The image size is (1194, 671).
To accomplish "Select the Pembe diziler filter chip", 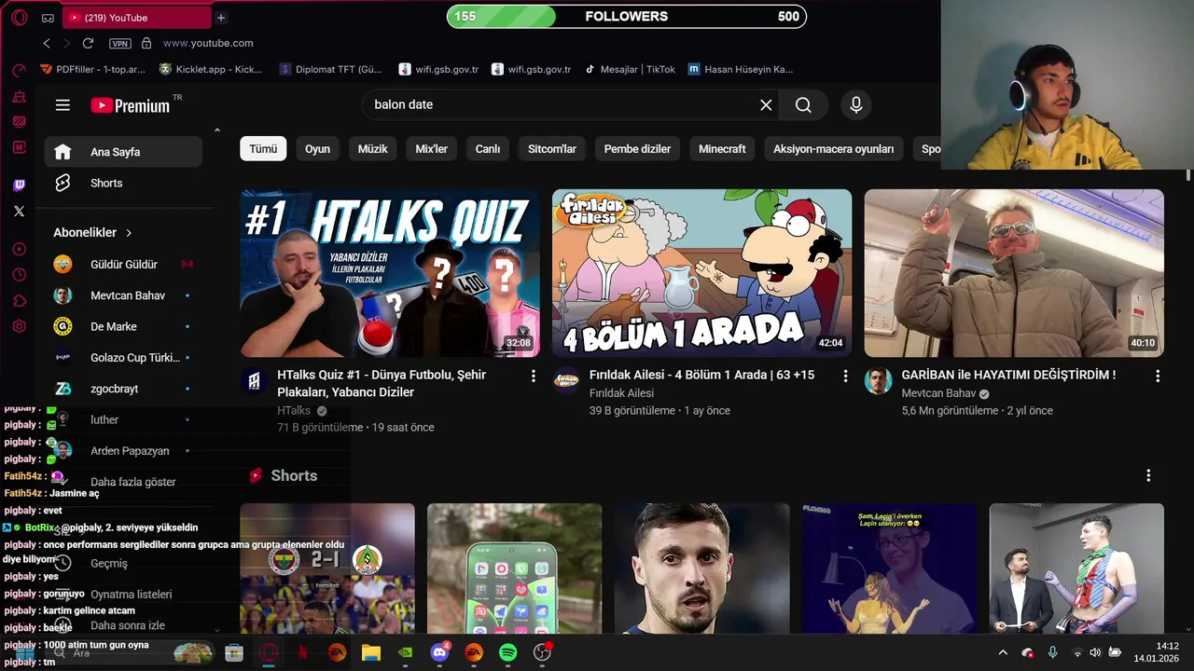I will (637, 149).
